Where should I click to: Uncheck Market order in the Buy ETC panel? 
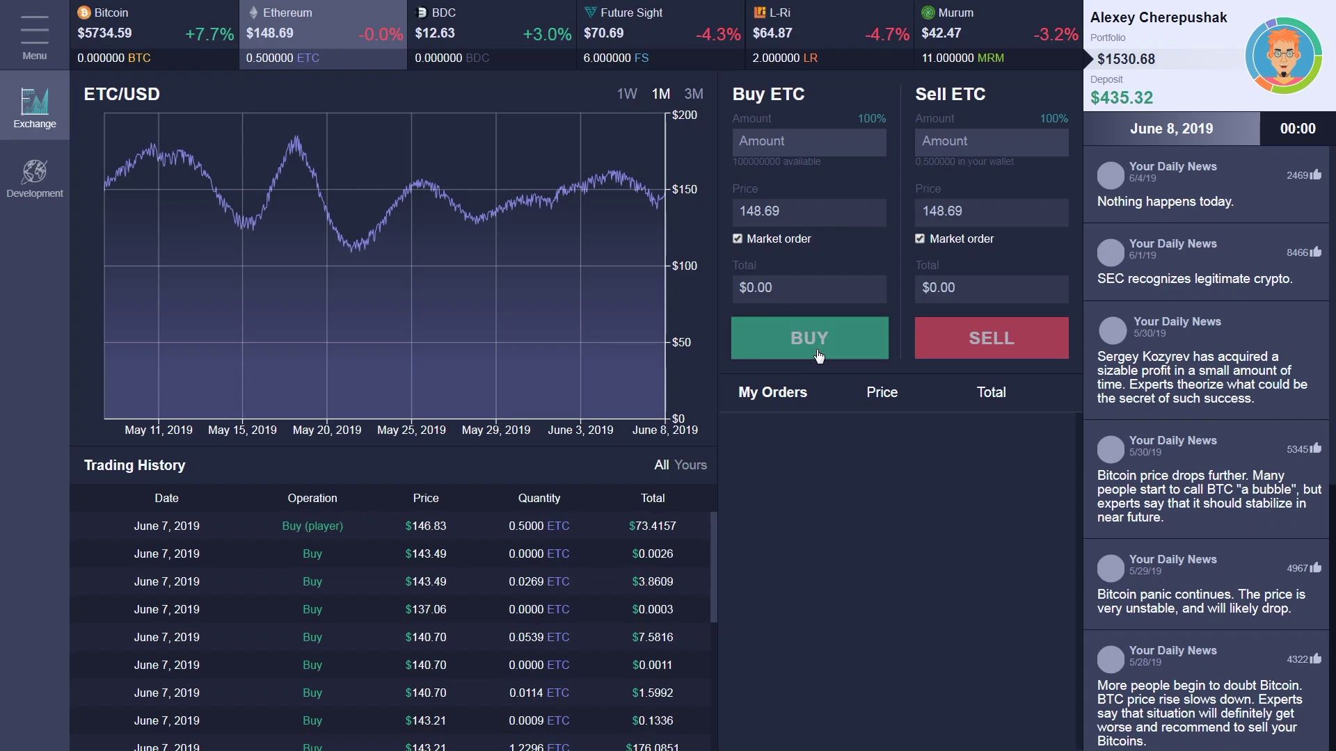738,239
